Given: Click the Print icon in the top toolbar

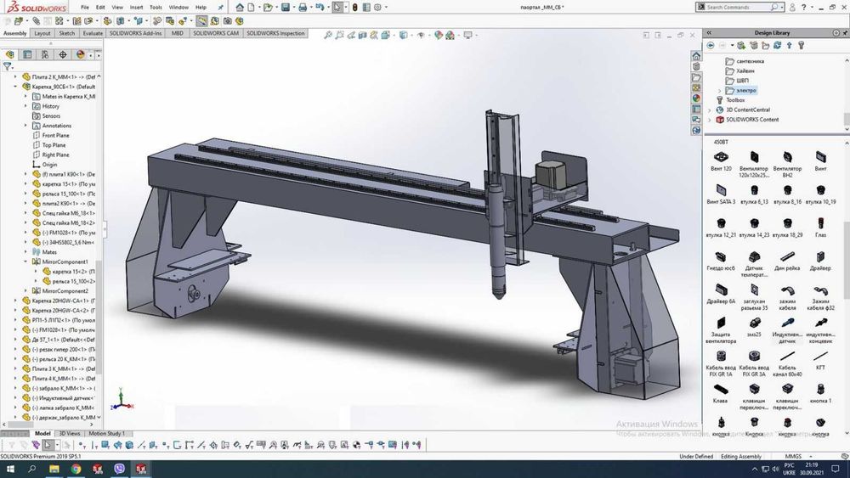Looking at the screenshot, I should [303, 7].
